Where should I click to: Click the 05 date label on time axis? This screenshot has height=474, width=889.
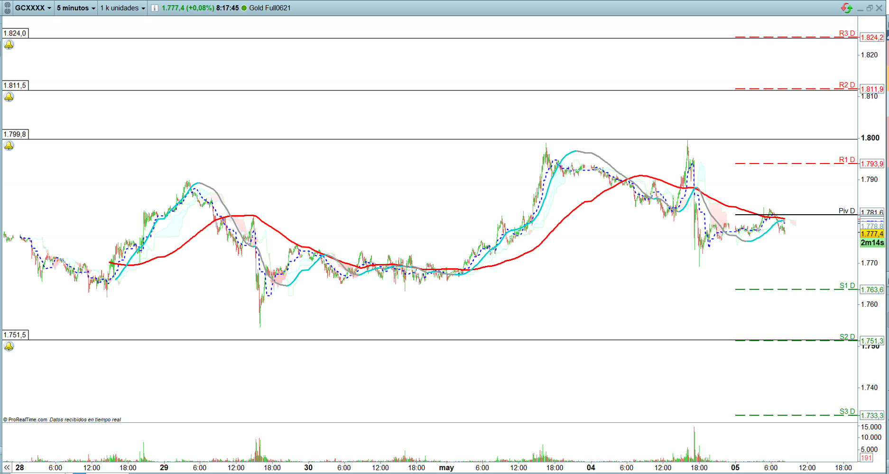[x=735, y=468]
